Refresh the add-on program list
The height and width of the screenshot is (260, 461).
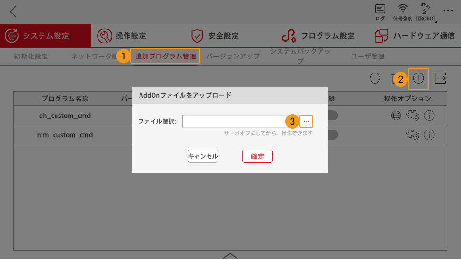point(375,78)
